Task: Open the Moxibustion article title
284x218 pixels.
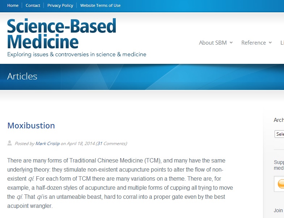Action: point(31,126)
